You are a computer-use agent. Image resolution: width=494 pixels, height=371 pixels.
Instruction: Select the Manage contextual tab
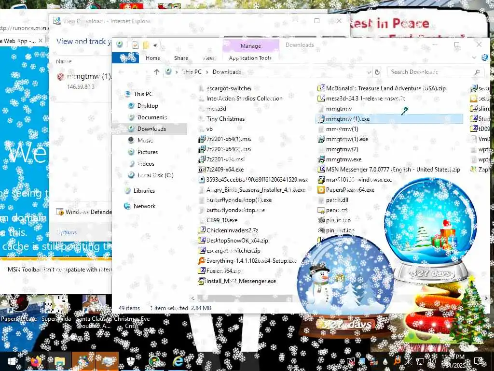pyautogui.click(x=251, y=46)
